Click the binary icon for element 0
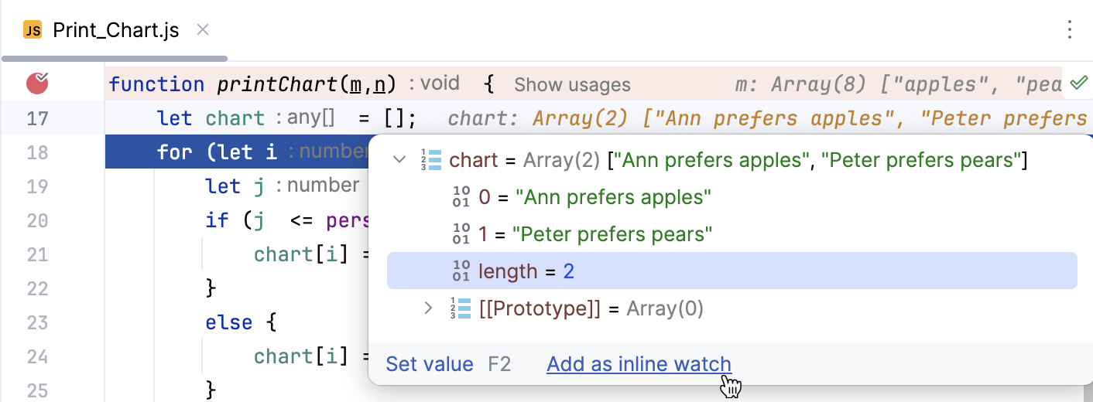Screen dimensions: 1093x402 coord(461,197)
